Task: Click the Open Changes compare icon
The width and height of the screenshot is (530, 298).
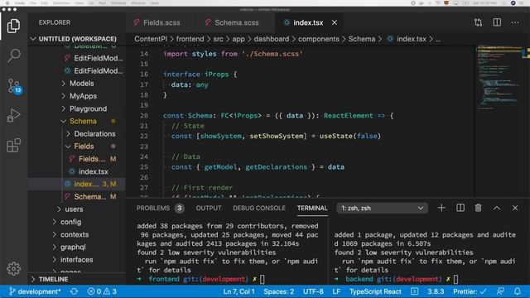Action: pos(478,22)
